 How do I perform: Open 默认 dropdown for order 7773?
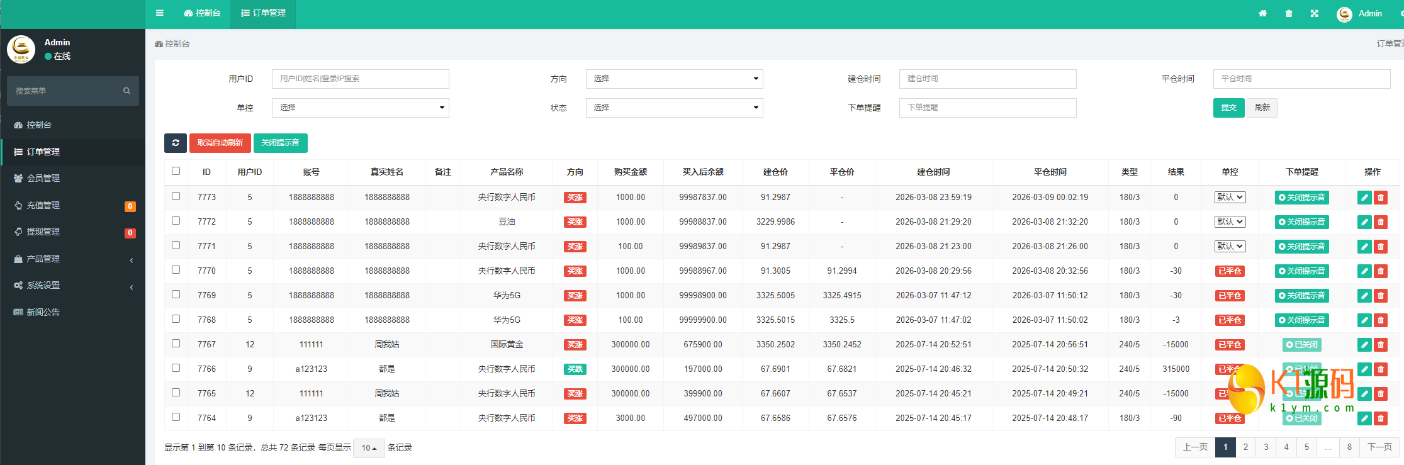point(1230,198)
